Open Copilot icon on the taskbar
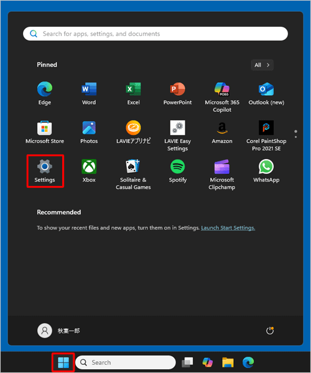The height and width of the screenshot is (373, 311). pos(208,362)
